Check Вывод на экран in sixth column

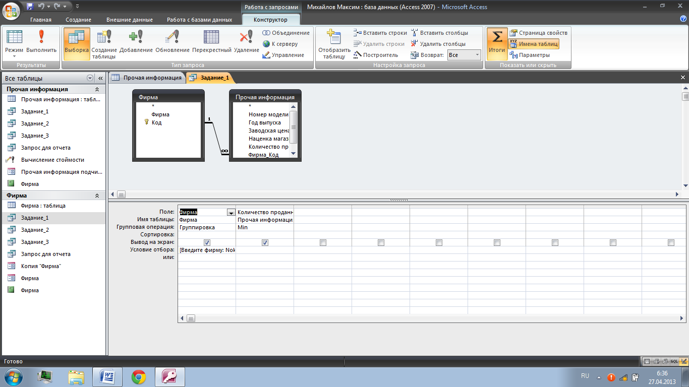[x=497, y=242]
